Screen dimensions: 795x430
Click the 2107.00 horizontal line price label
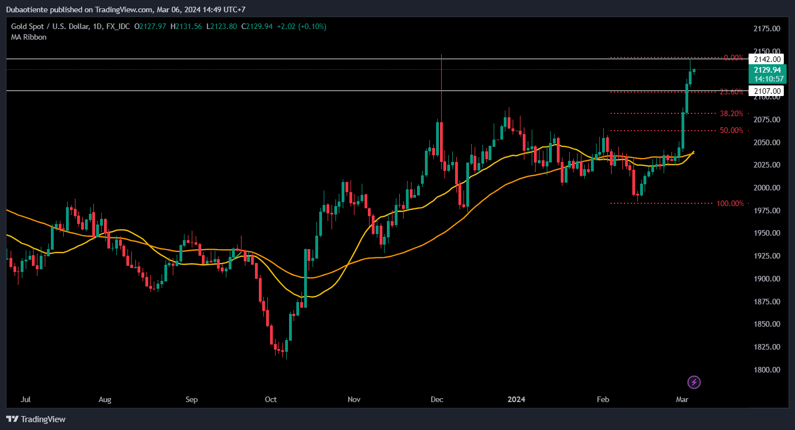[x=767, y=90]
